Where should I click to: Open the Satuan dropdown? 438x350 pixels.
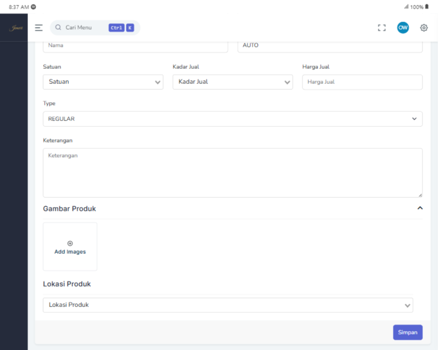coord(103,82)
